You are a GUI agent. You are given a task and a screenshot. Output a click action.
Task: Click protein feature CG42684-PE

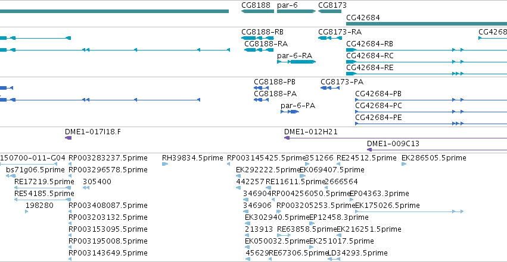click(x=431, y=124)
